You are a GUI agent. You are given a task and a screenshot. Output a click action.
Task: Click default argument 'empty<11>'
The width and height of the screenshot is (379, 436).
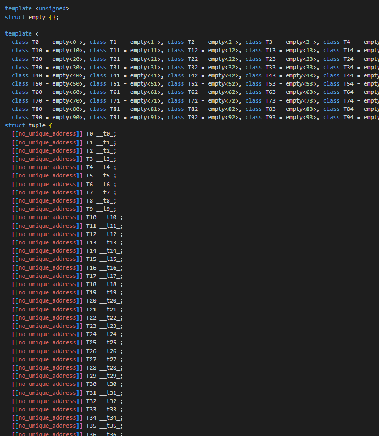pos(146,51)
